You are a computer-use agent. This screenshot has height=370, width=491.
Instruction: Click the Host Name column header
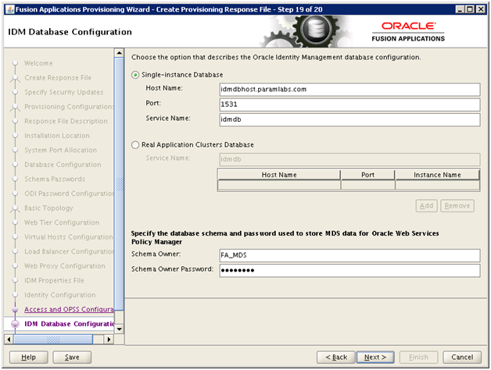click(x=279, y=175)
